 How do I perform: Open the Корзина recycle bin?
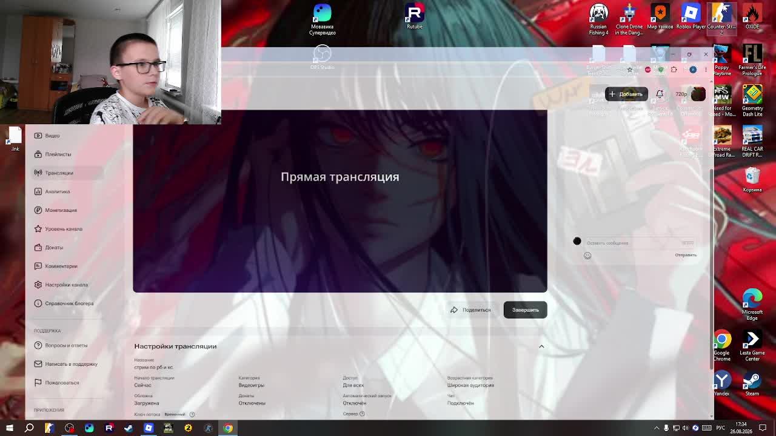tap(752, 180)
